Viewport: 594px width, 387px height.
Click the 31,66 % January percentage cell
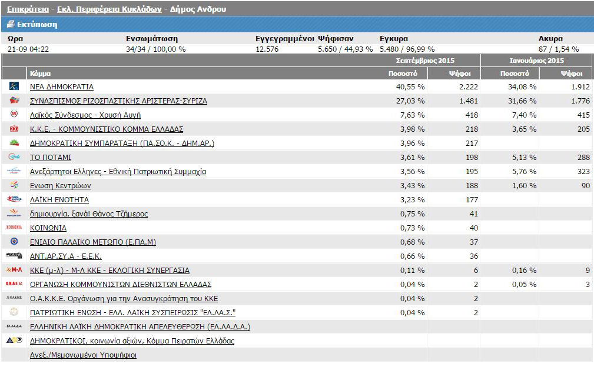pos(522,101)
